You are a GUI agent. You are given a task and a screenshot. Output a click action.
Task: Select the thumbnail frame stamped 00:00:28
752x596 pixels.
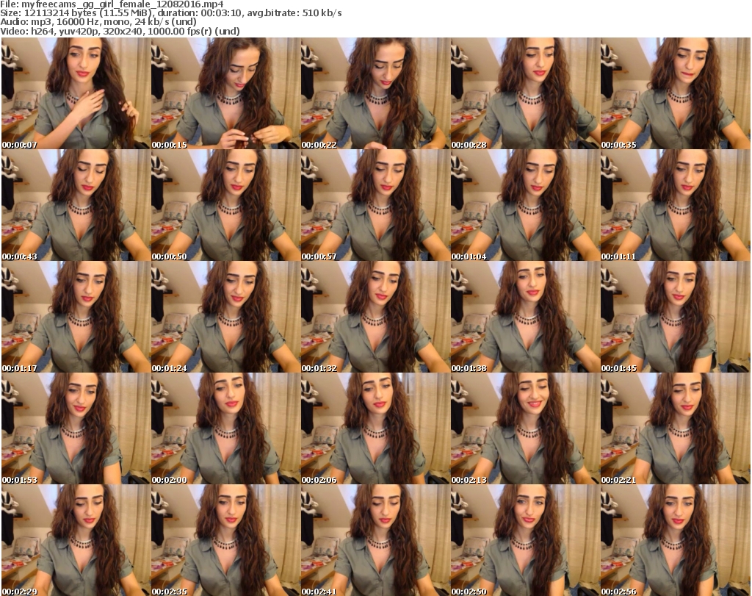pos(525,93)
